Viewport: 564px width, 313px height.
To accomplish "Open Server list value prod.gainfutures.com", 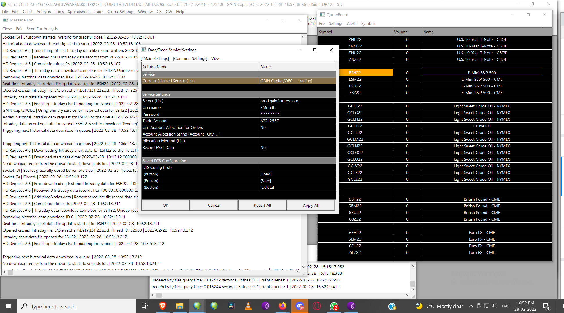I will point(297,101).
